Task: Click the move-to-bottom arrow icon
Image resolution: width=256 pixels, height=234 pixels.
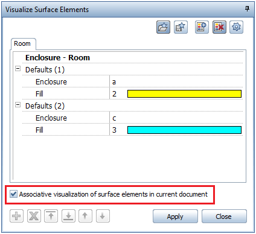Action: click(68, 216)
